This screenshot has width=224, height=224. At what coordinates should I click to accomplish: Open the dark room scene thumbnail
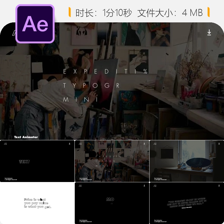pyautogui.click(x=186, y=161)
